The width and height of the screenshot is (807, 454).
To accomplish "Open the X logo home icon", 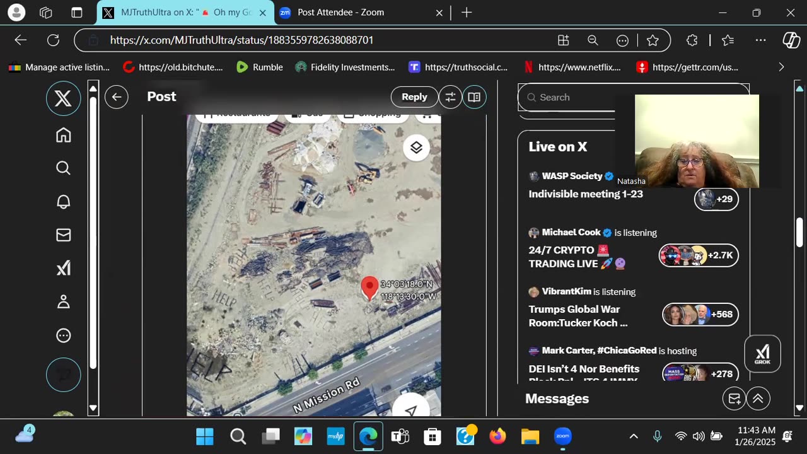I will 63,98.
